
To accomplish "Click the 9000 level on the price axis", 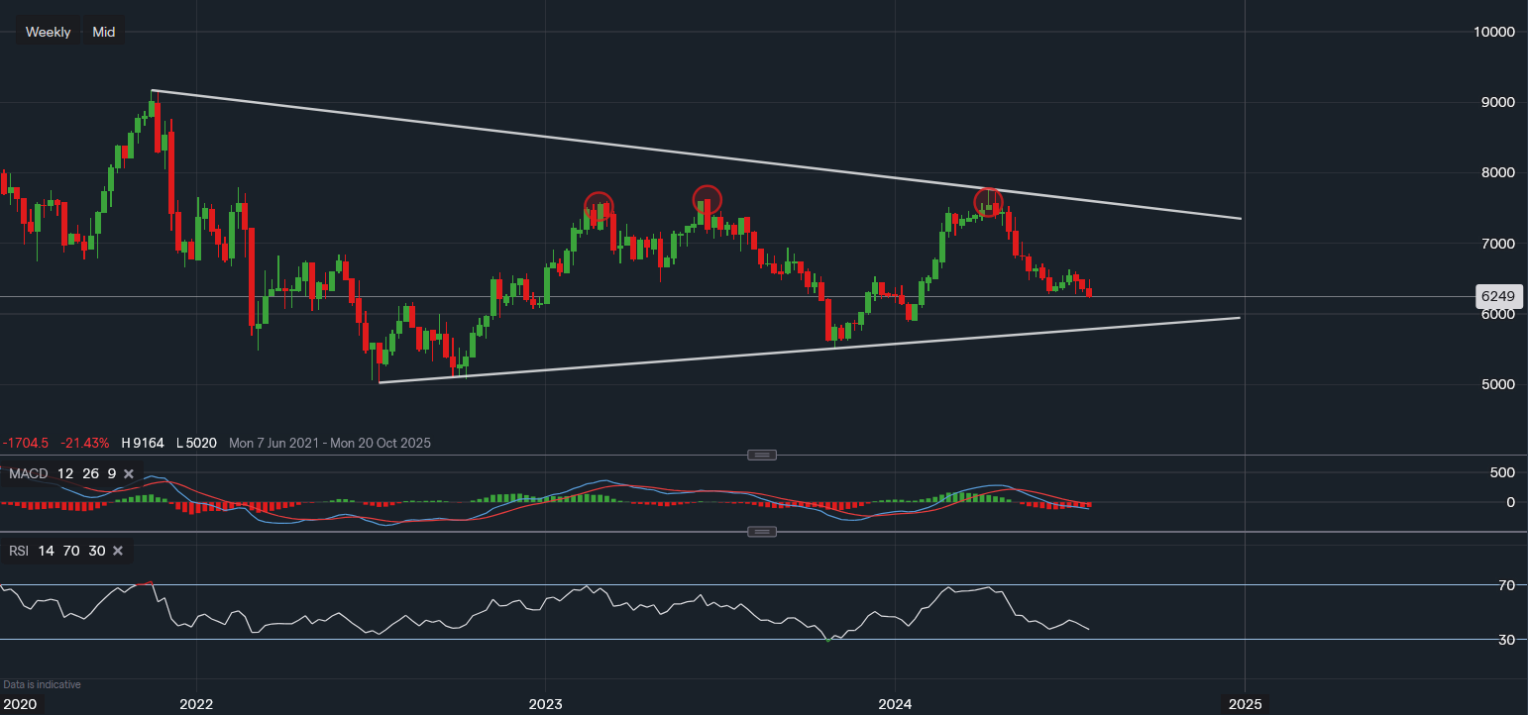I will tap(1497, 102).
